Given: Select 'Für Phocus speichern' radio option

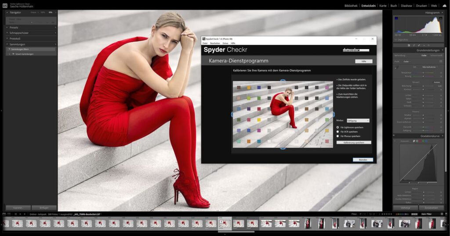Looking at the screenshot, I should point(337,136).
